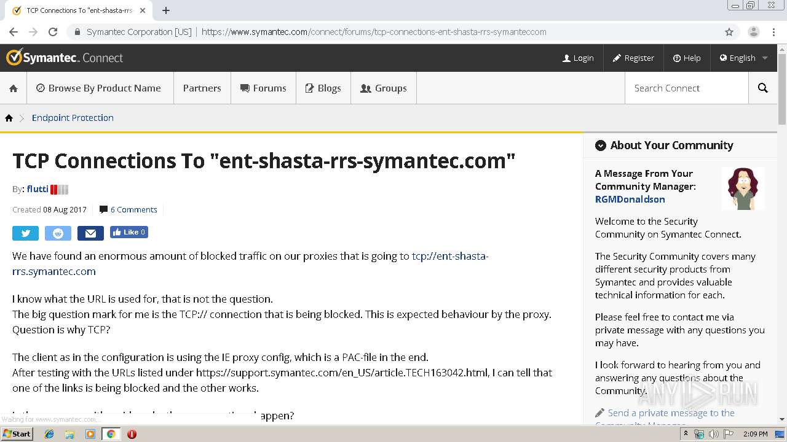Click Send a private message link
This screenshot has height=442, width=787.
pyautogui.click(x=671, y=413)
